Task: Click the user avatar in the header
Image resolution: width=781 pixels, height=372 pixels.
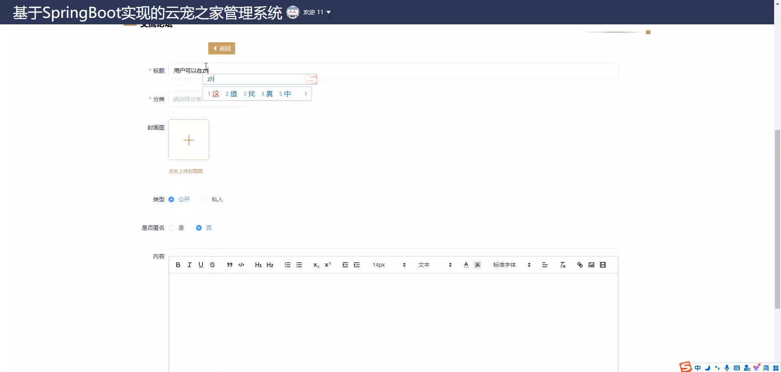Action: (x=292, y=12)
